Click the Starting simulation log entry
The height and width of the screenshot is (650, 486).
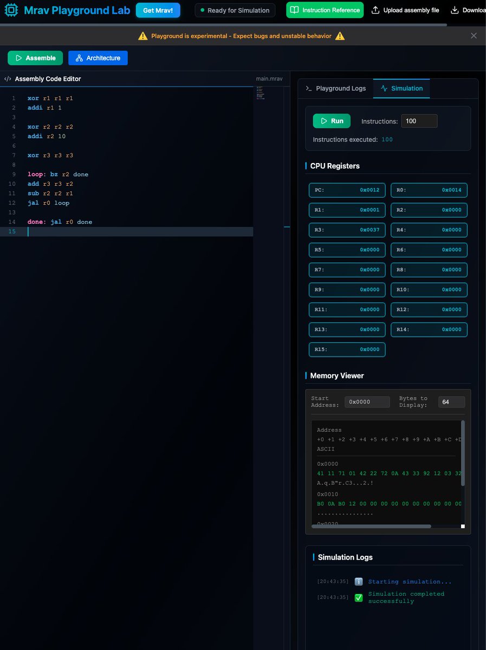point(410,582)
